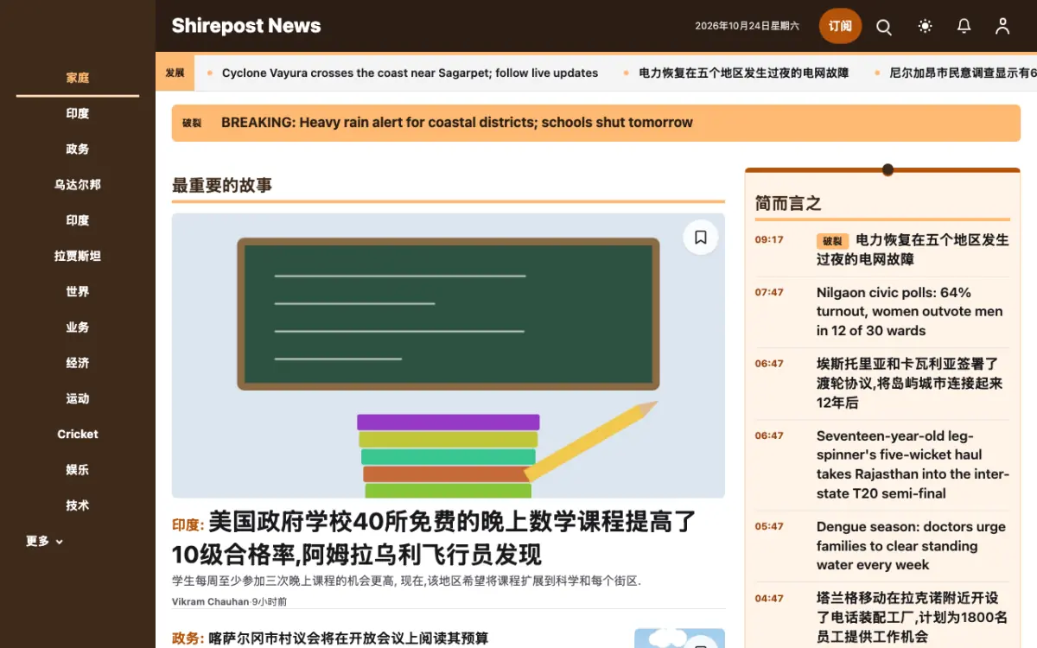1037x648 pixels.
Task: Open the chalkboard top story image
Action: click(448, 356)
